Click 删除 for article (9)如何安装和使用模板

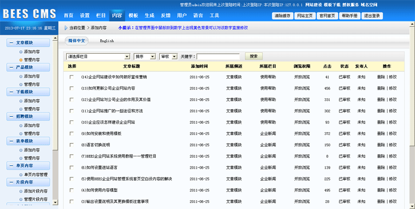381,134
